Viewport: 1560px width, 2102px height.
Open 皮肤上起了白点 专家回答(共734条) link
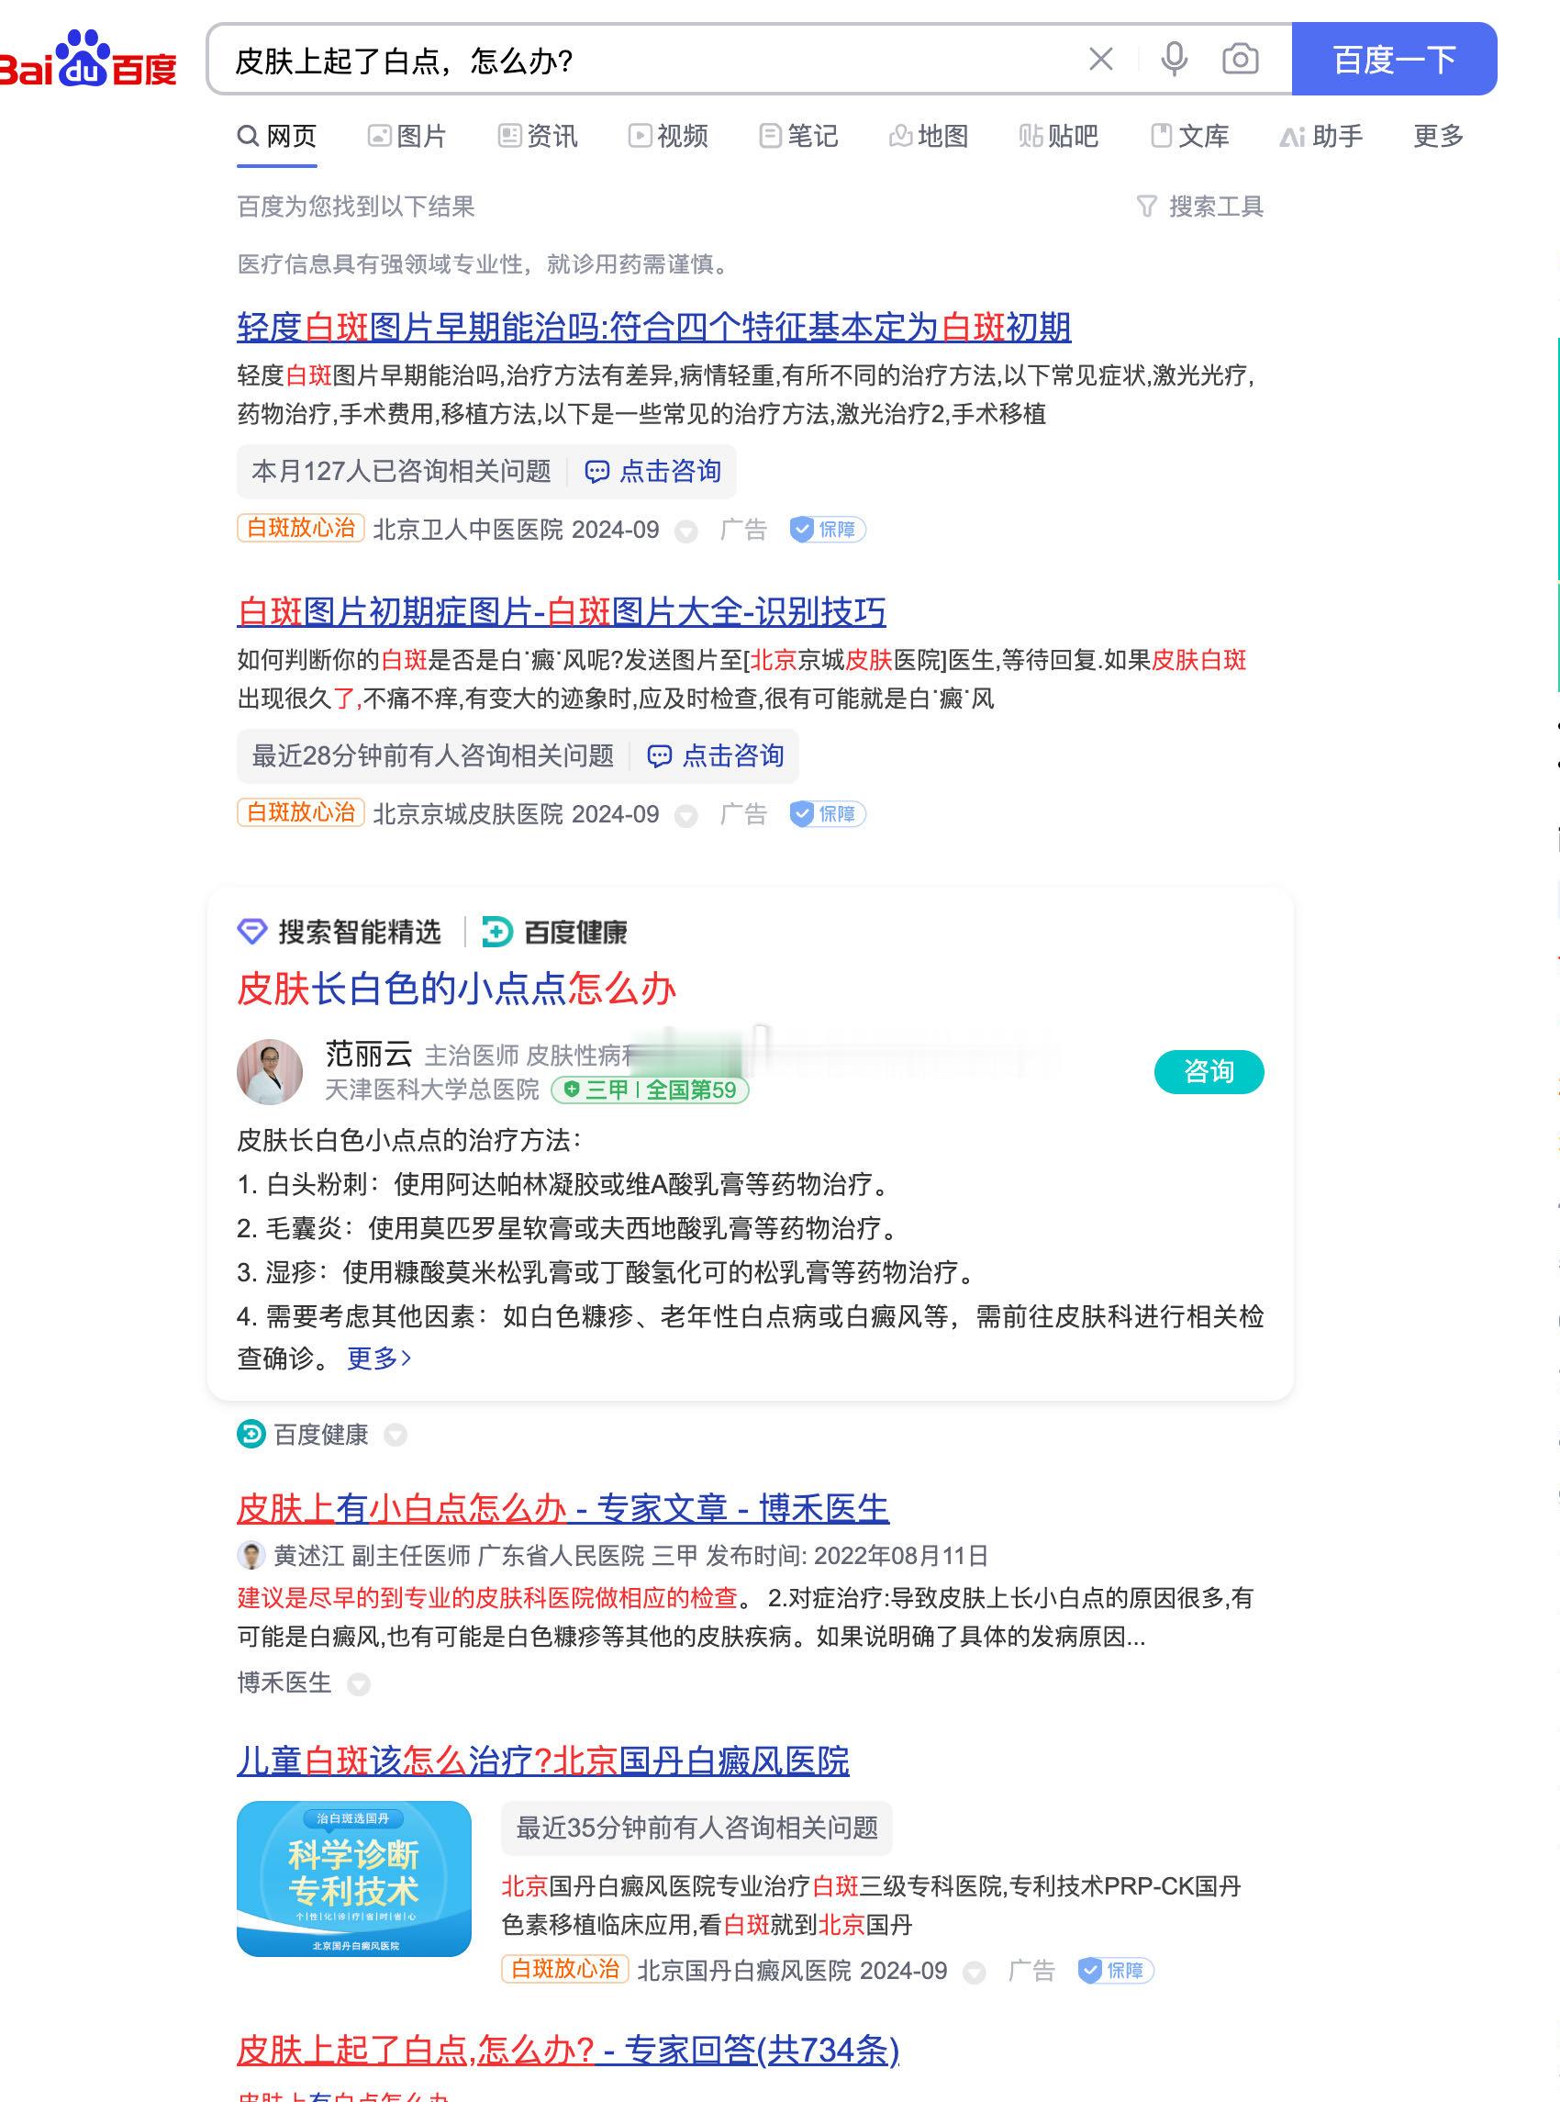tap(567, 2051)
